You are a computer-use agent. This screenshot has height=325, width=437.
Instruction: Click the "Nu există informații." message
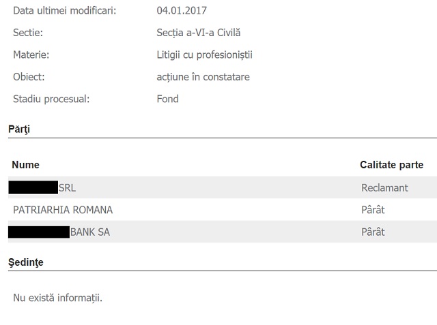[x=57, y=298]
